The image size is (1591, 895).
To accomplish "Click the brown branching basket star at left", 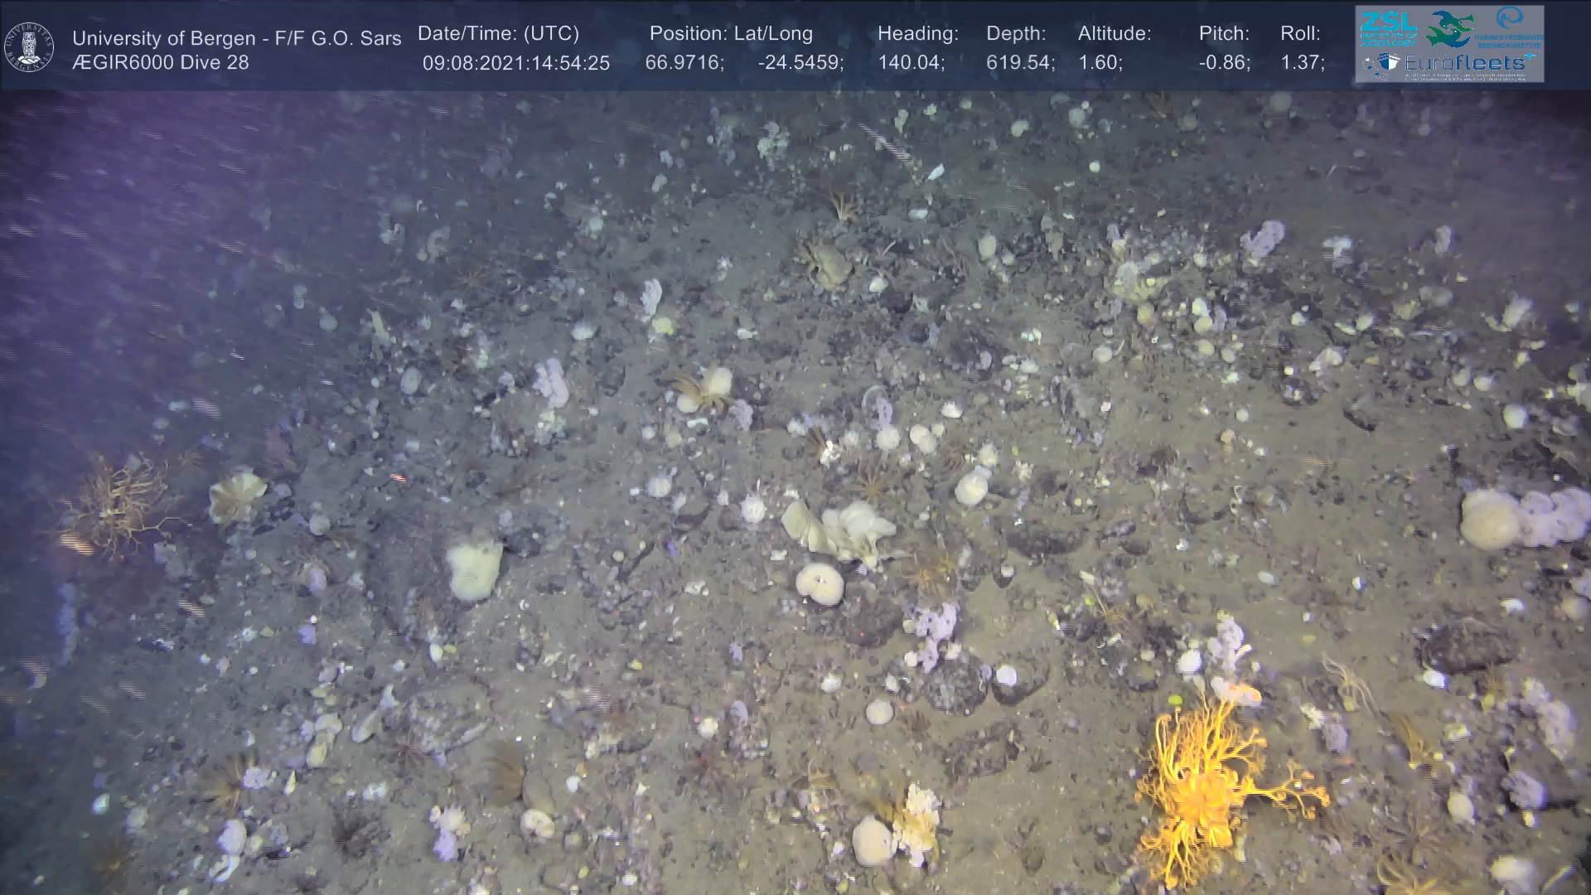I will (120, 504).
